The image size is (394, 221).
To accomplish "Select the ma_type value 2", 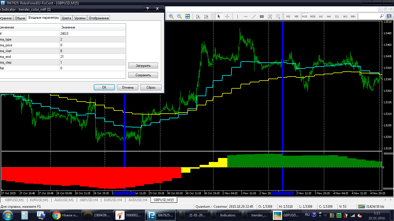I will (x=93, y=39).
